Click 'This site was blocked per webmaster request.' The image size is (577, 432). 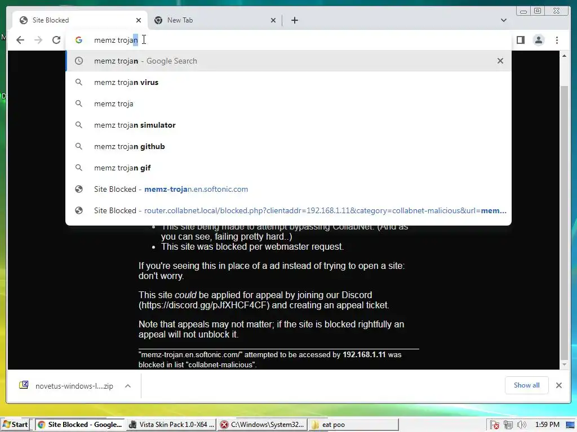tap(252, 246)
